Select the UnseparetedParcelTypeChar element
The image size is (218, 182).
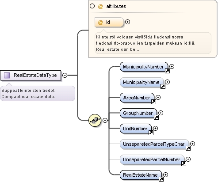154,144
